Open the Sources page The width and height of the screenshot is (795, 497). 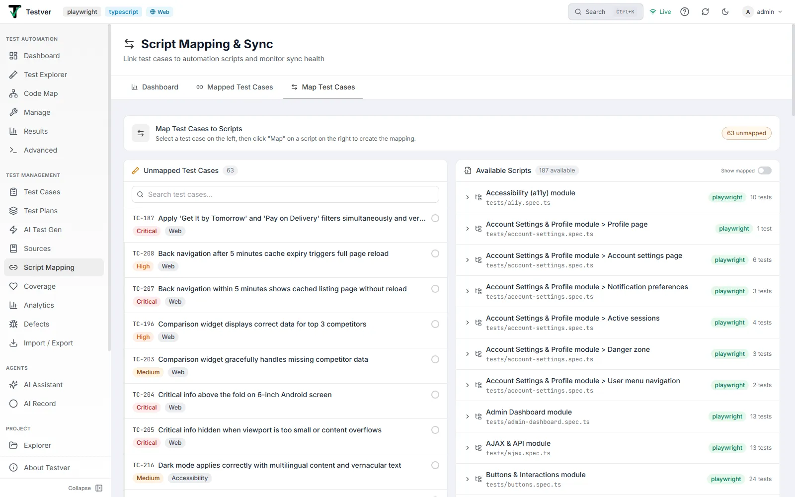[54, 248]
